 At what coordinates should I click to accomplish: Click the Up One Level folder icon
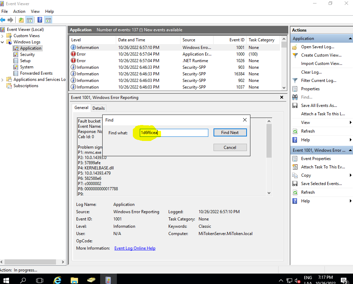pos(21,20)
